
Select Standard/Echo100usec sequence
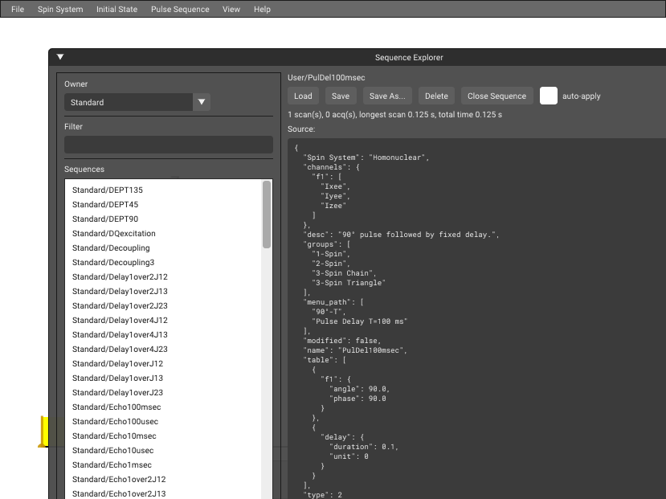tap(115, 421)
